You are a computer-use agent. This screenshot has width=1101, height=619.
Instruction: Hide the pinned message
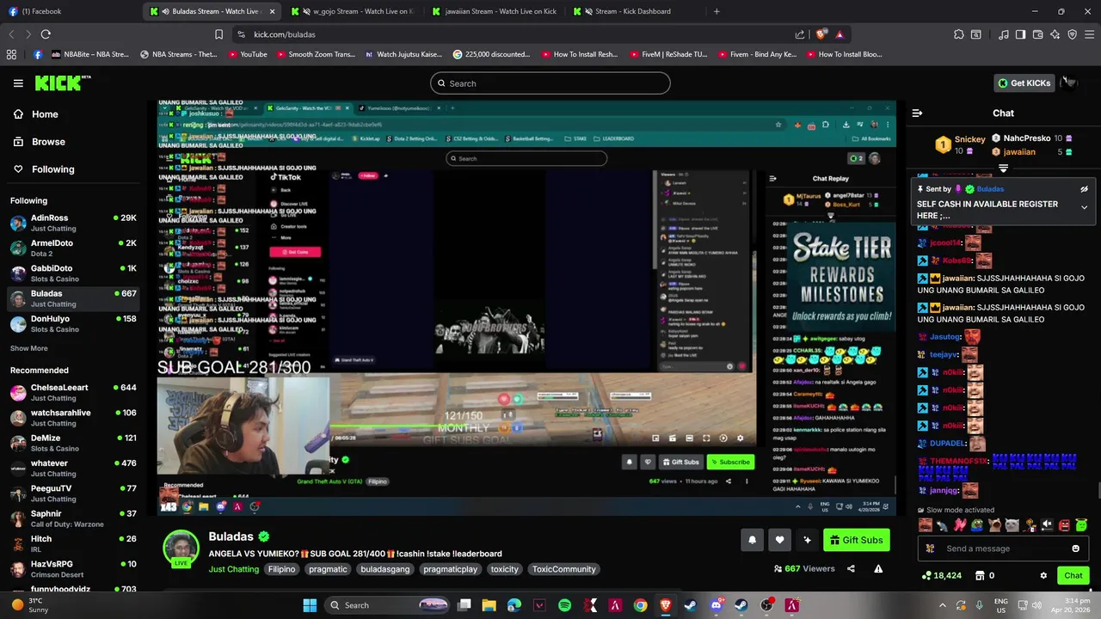pos(1084,189)
